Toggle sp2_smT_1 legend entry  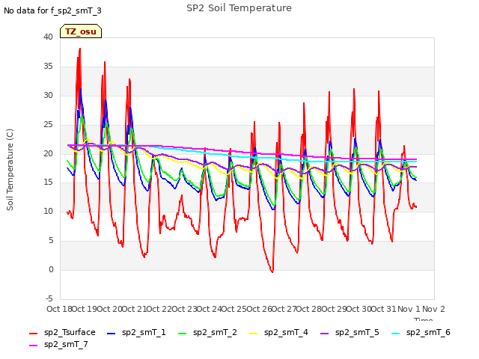pos(136,332)
